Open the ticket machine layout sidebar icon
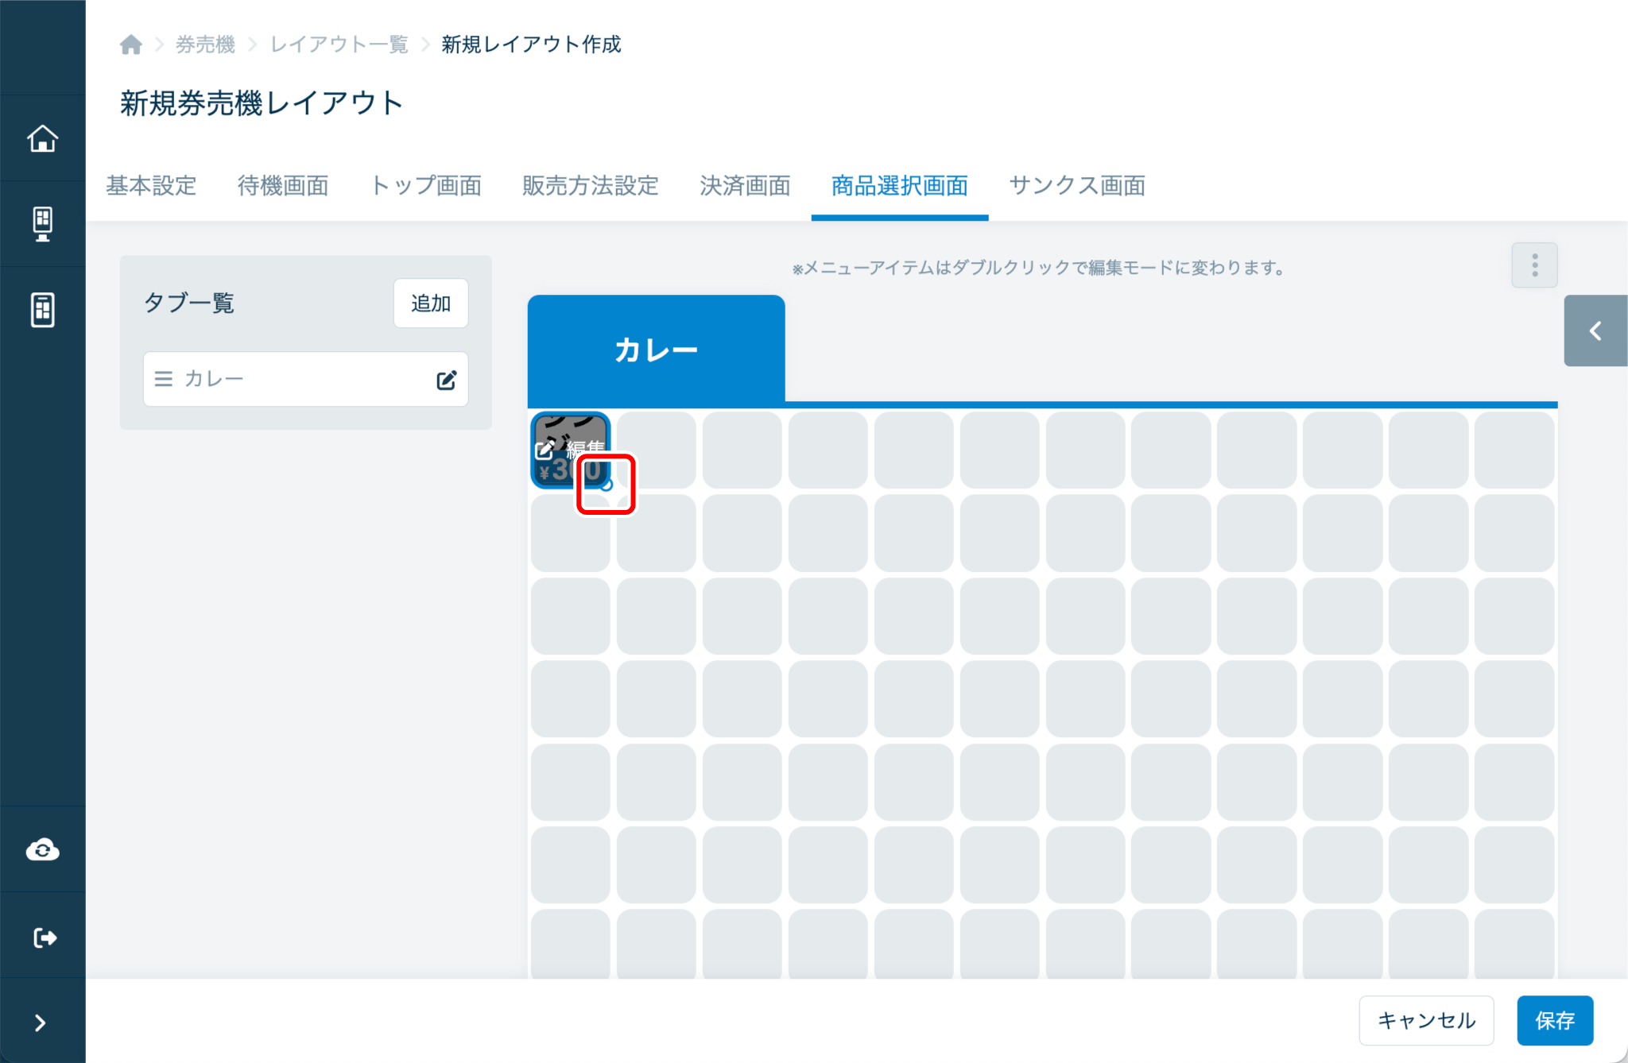 [x=43, y=309]
